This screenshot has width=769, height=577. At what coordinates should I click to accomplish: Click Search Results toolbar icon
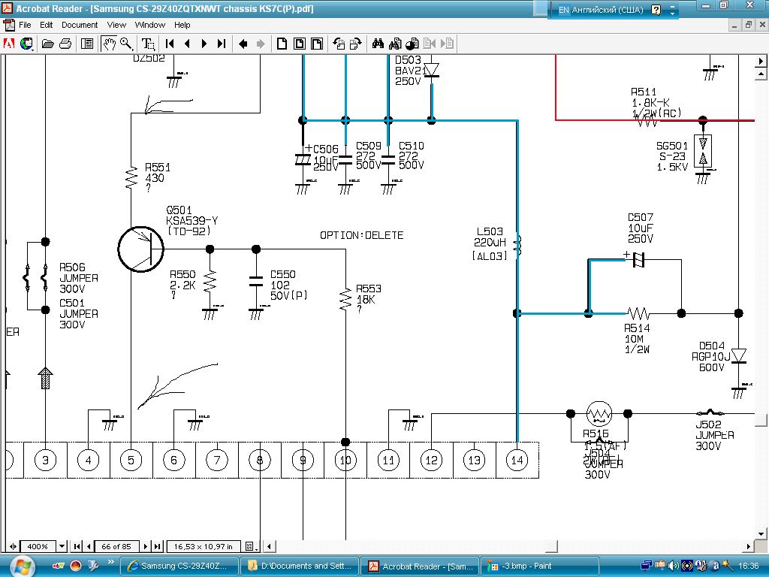coord(412,44)
